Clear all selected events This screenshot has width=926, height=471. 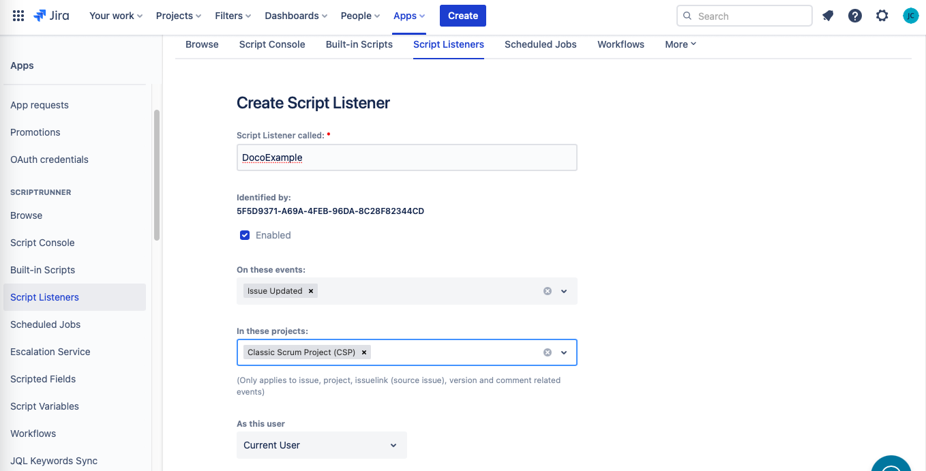(x=547, y=291)
